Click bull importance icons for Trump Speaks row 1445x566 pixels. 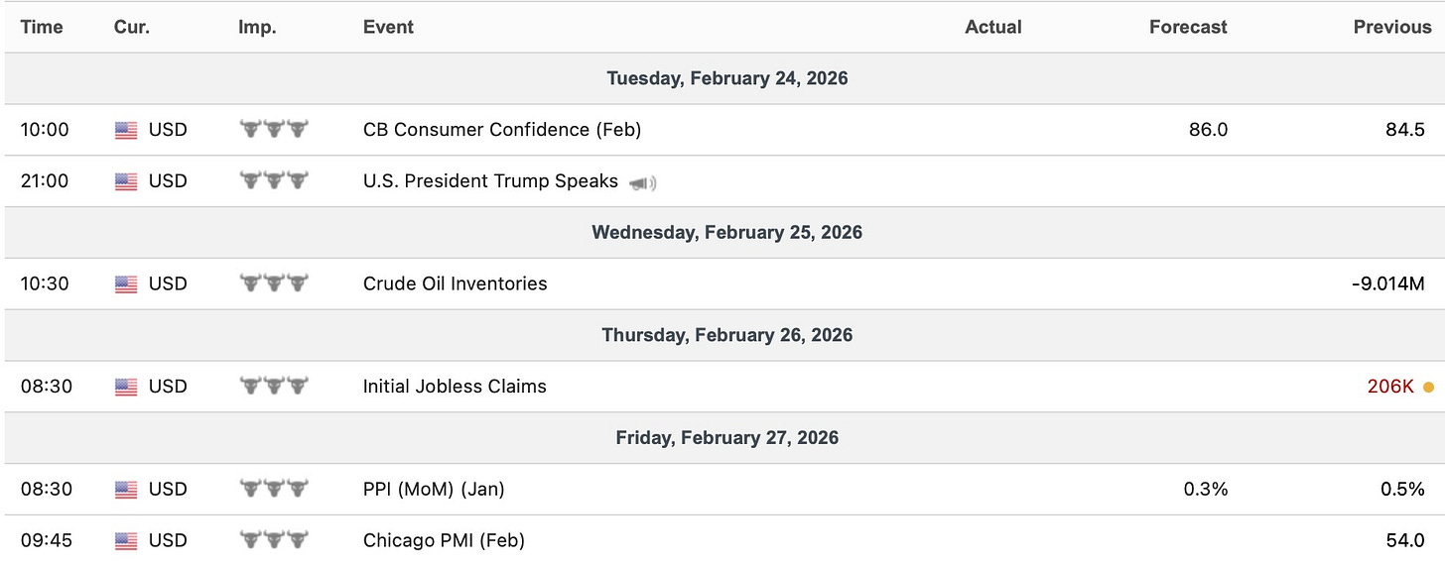click(x=274, y=181)
